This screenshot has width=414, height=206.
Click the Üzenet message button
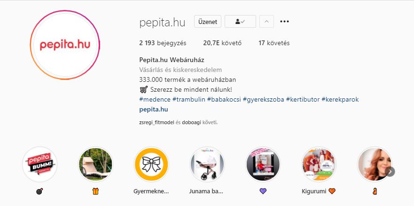point(208,21)
